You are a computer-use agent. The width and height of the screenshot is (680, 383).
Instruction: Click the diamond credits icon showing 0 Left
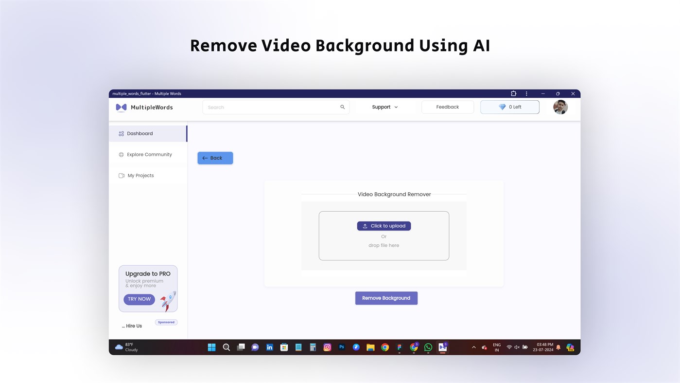click(502, 107)
